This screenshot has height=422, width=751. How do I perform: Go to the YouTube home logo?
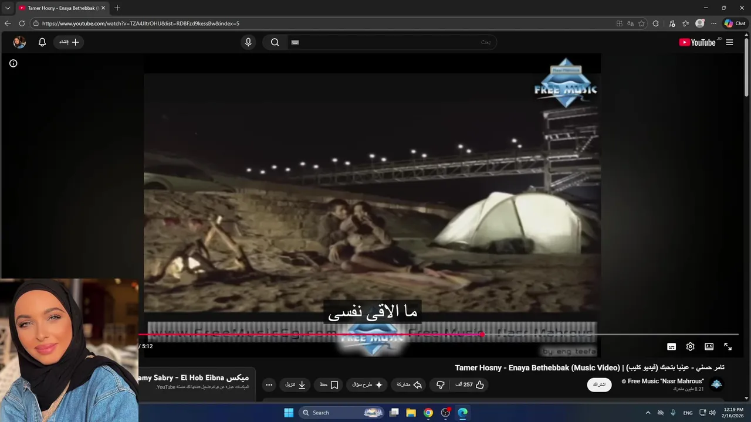(697, 42)
